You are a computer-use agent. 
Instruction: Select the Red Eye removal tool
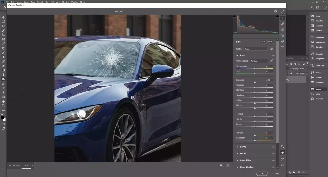tap(283, 36)
